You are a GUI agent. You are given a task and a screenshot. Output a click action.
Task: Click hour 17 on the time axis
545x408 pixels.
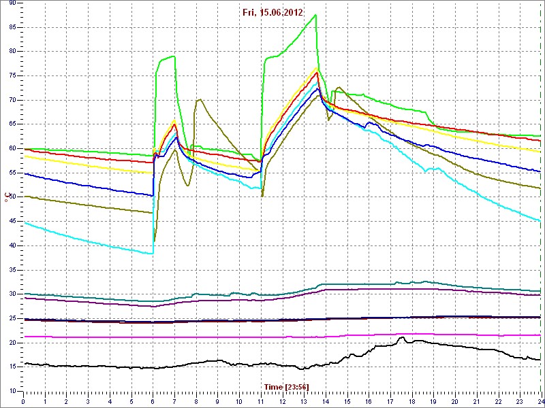pyautogui.click(x=390, y=401)
